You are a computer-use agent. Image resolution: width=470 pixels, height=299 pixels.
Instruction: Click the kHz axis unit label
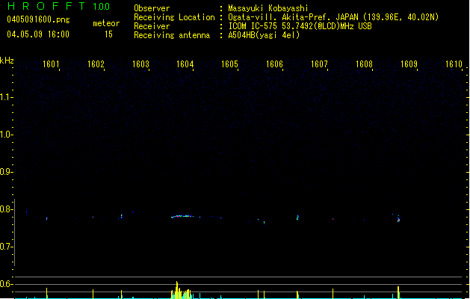[x=7, y=61]
